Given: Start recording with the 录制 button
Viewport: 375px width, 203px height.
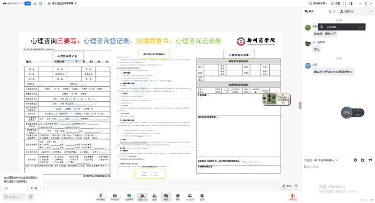Looking at the screenshot, I should (x=178, y=196).
